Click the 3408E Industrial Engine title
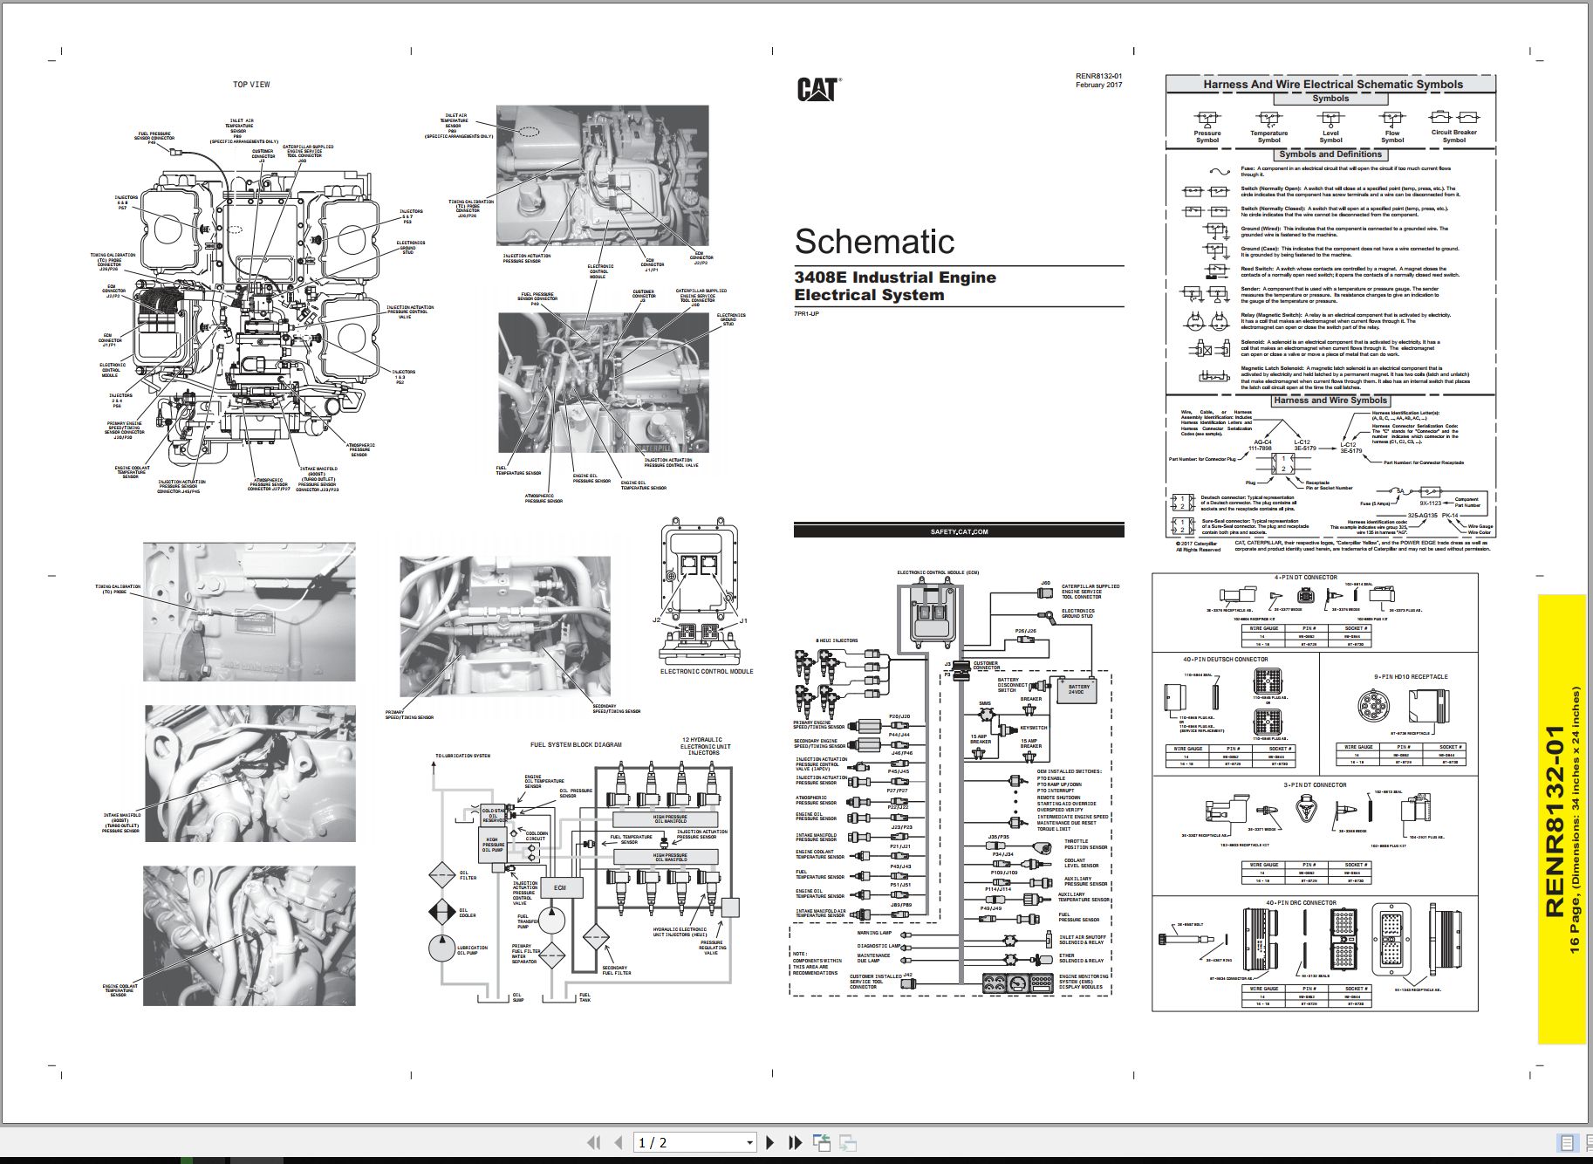 tap(895, 277)
